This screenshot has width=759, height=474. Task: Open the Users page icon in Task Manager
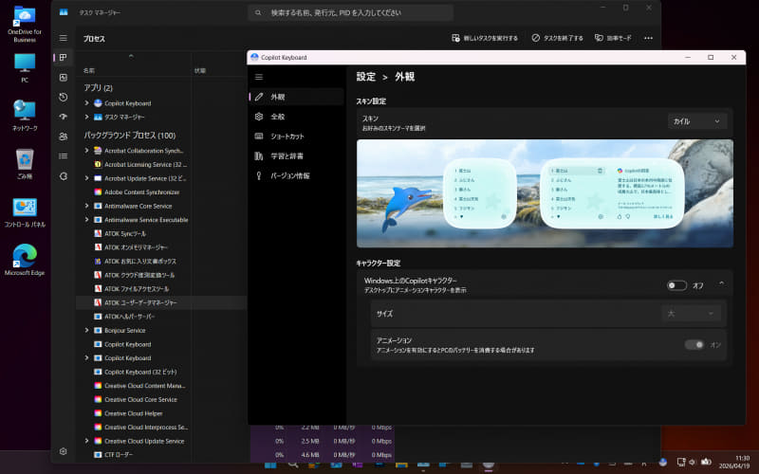(x=64, y=137)
